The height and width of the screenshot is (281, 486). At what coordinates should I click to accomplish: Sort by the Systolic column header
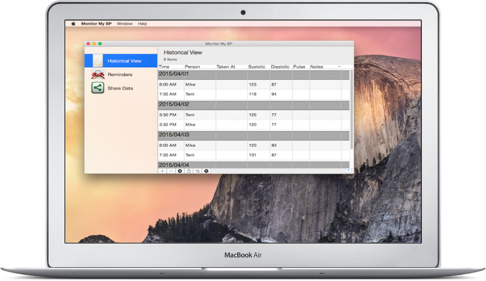pos(259,67)
